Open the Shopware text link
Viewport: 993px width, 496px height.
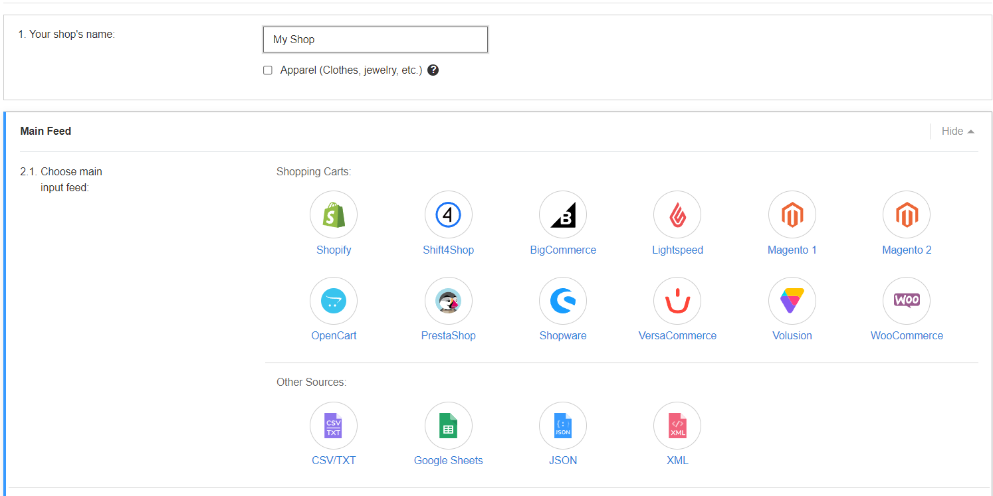coord(563,336)
